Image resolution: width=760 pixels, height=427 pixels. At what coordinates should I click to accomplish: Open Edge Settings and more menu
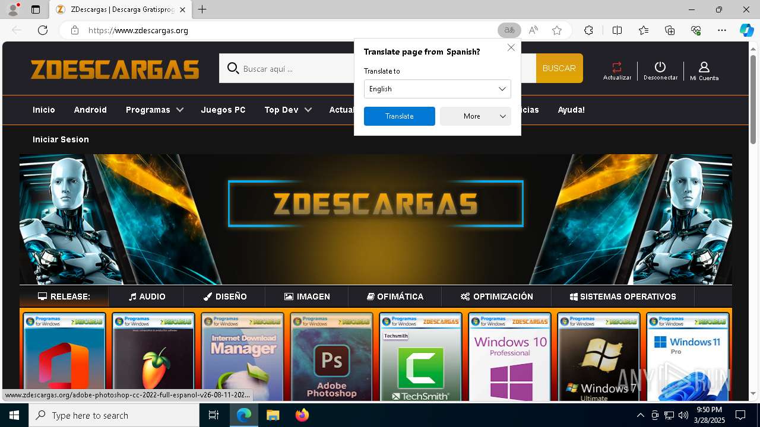click(722, 30)
